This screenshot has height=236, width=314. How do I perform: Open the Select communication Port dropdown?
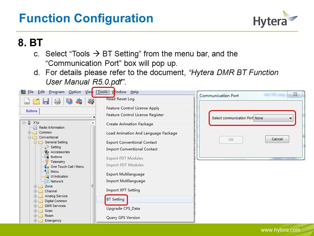273,118
